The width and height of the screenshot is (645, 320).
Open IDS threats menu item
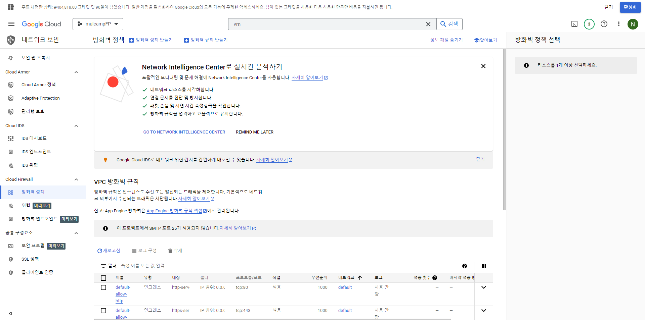(x=43, y=165)
